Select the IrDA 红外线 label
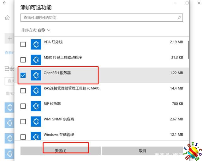Image resolution: width=202 pixels, height=161 pixels. [x=53, y=42]
